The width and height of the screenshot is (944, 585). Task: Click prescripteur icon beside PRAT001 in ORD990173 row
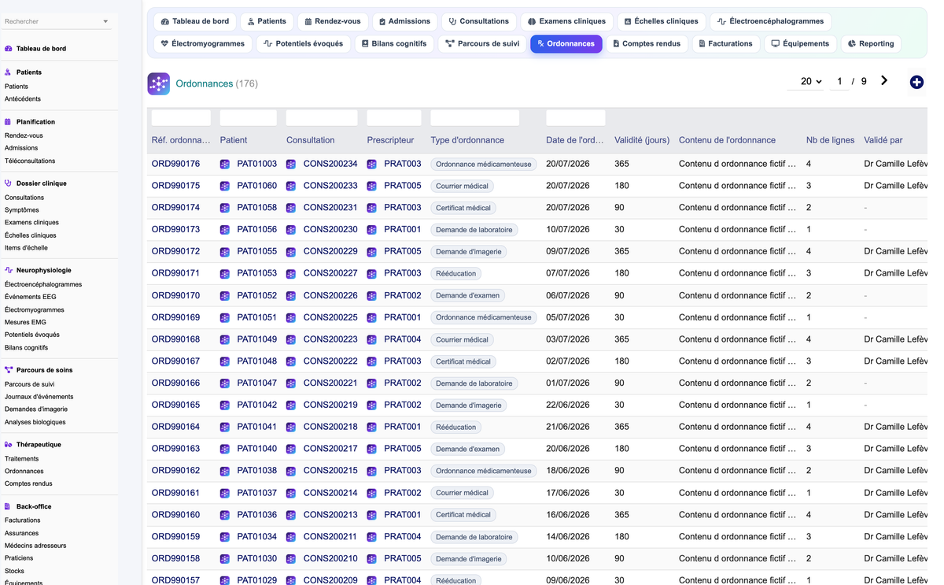372,230
